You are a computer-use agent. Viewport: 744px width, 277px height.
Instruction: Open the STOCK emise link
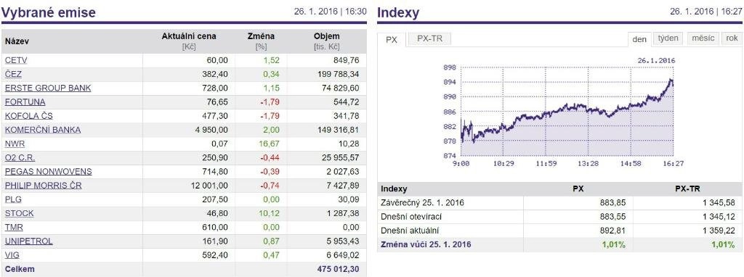19,213
